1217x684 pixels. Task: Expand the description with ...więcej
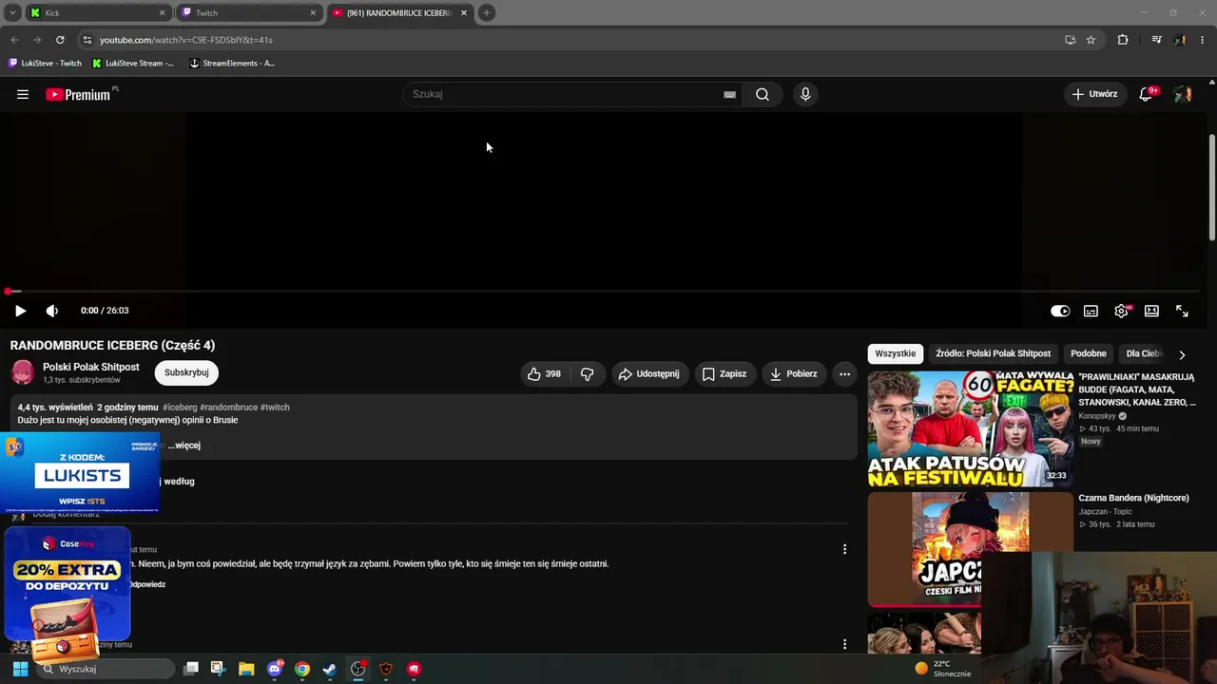(184, 446)
